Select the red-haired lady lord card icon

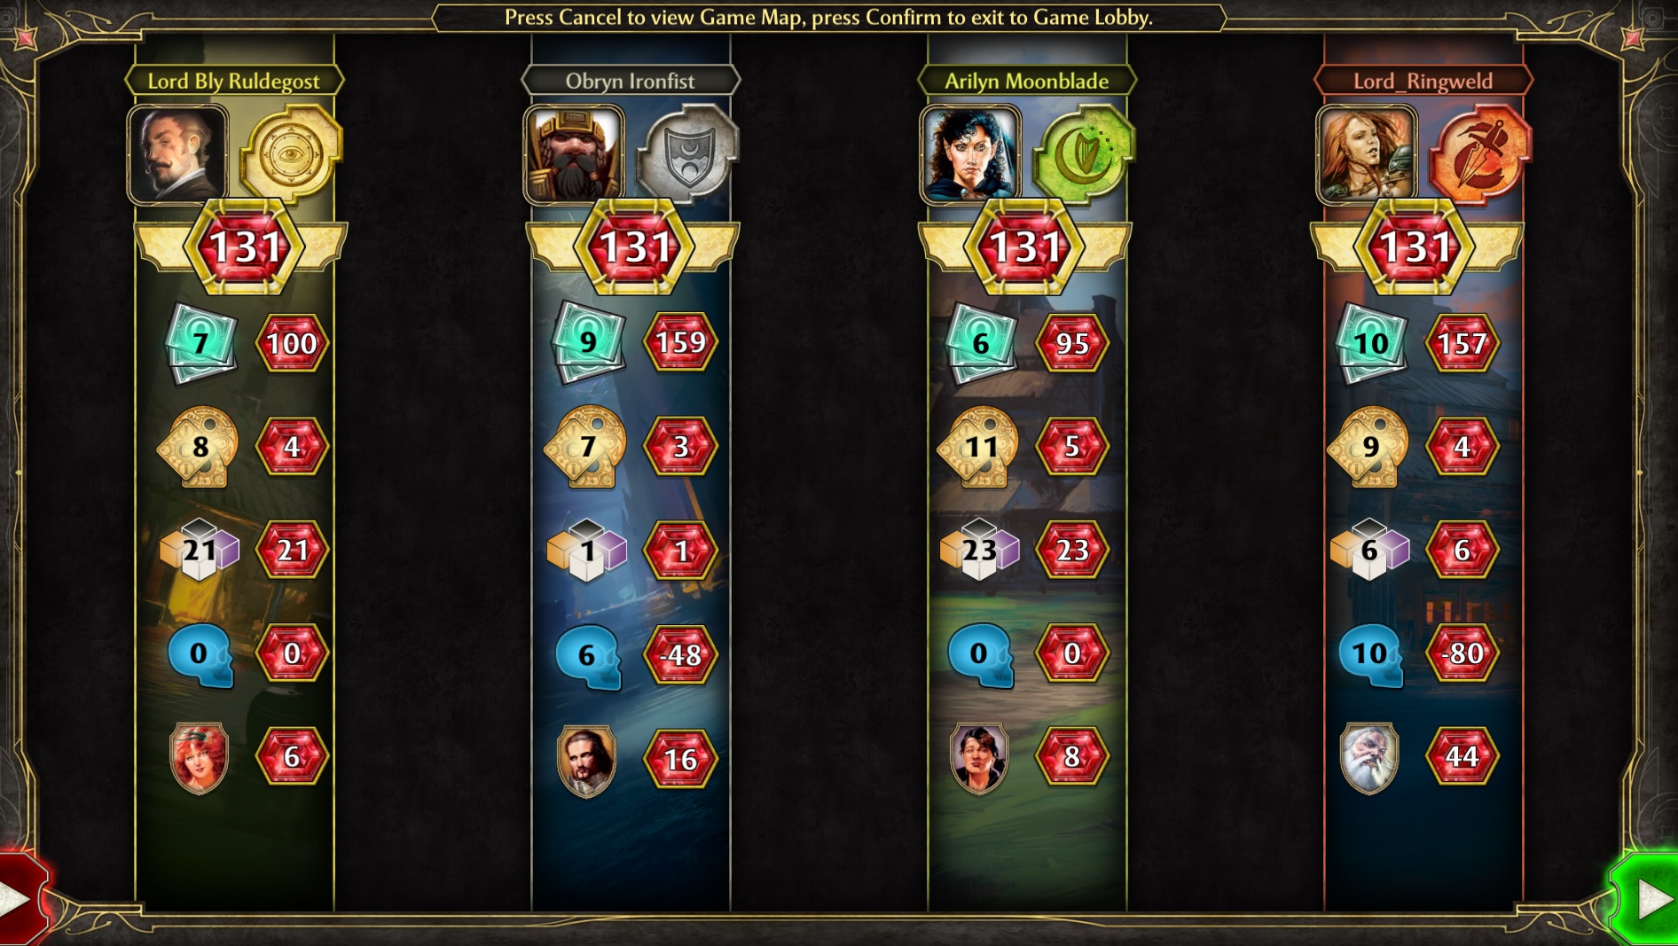[x=199, y=758]
